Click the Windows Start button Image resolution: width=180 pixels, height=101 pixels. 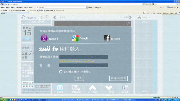[4, 100]
